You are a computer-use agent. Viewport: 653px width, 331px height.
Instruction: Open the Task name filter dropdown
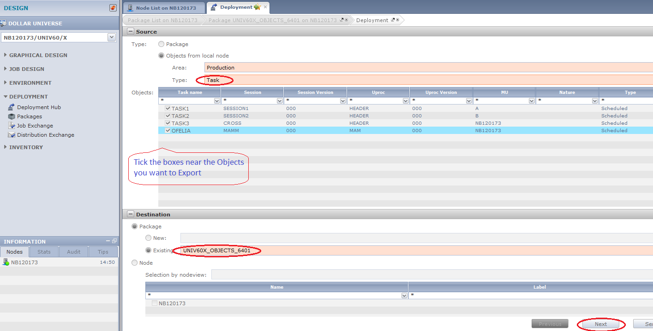click(x=217, y=101)
